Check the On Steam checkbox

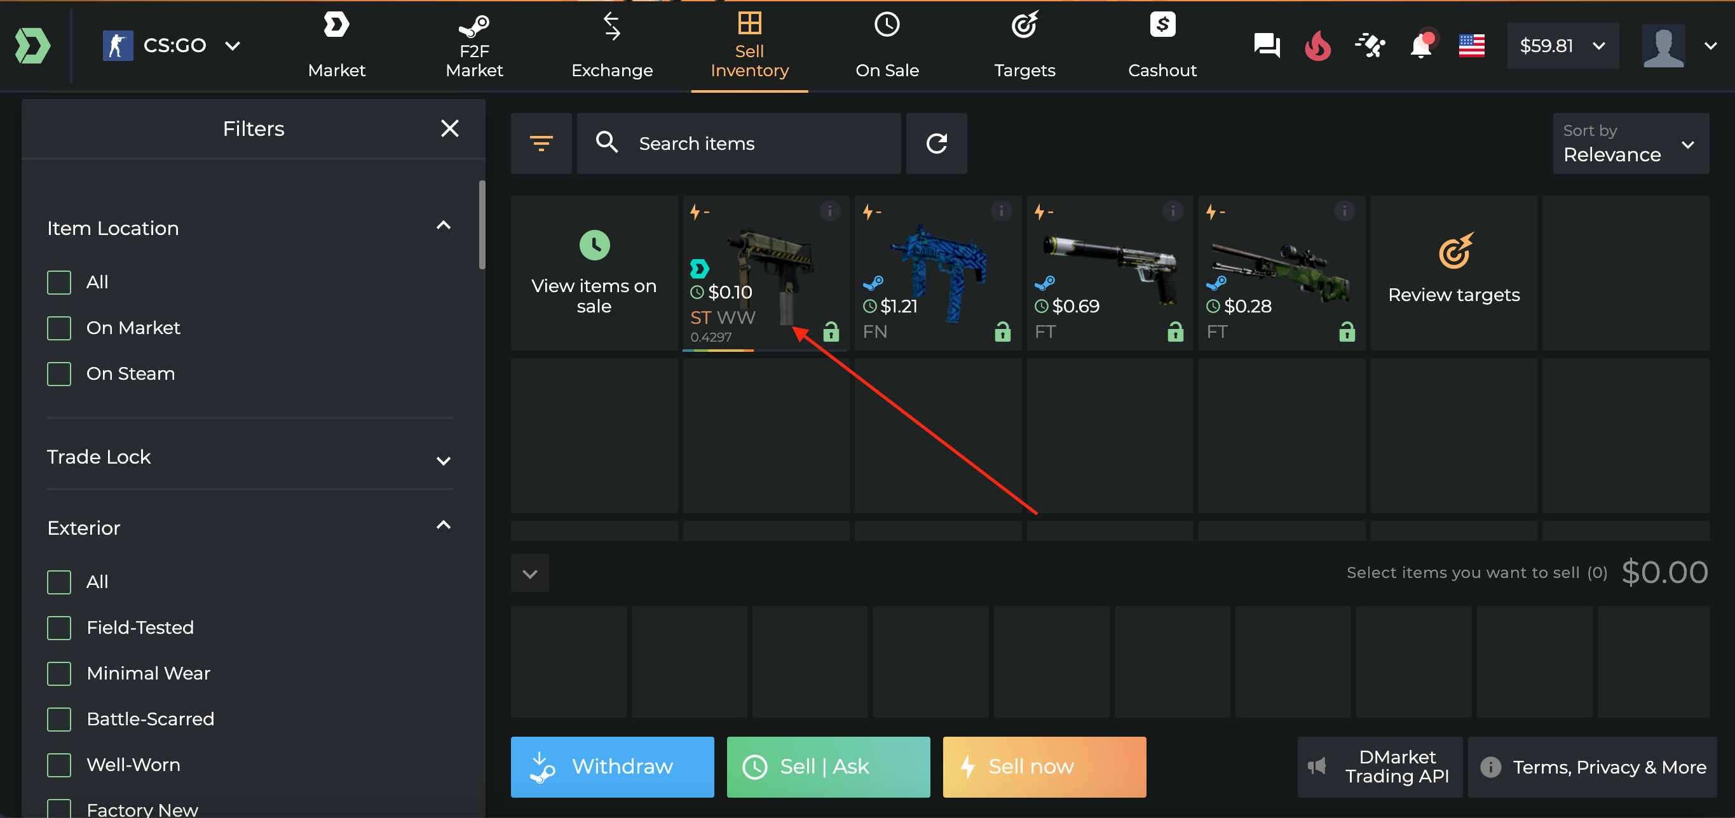pyautogui.click(x=59, y=374)
